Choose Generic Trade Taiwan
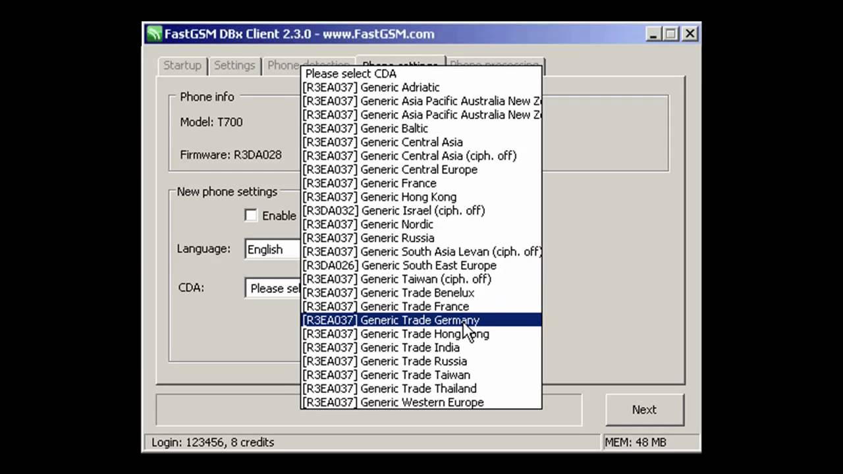Image resolution: width=843 pixels, height=474 pixels. coord(421,375)
